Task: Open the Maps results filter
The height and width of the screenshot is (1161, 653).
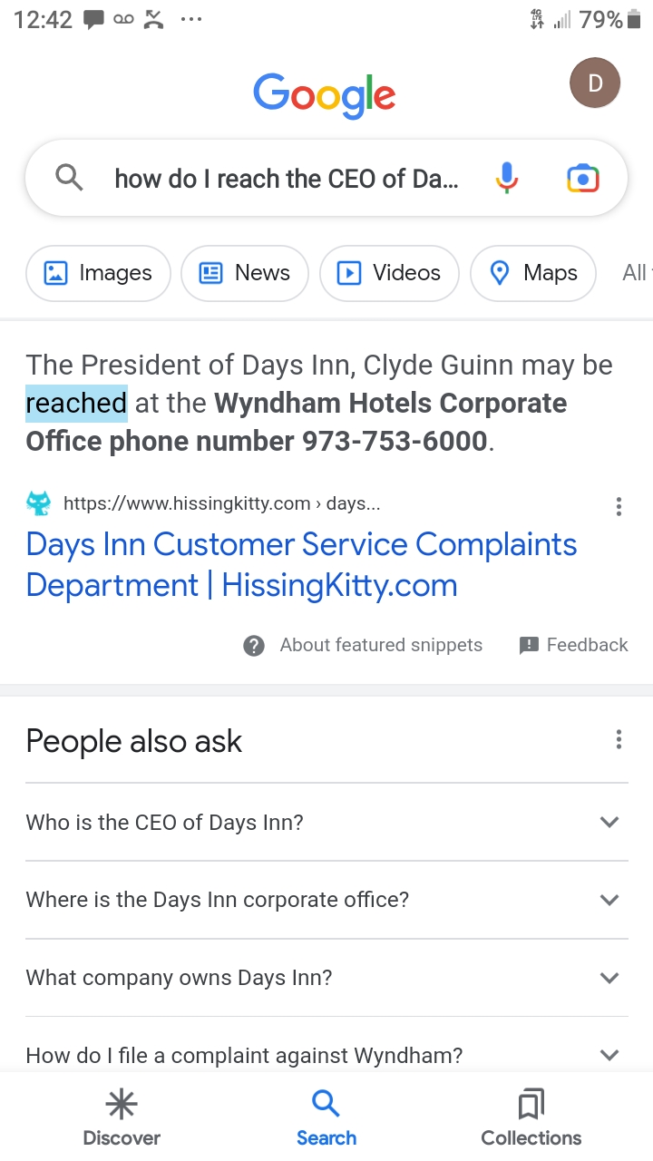Action: [x=533, y=273]
